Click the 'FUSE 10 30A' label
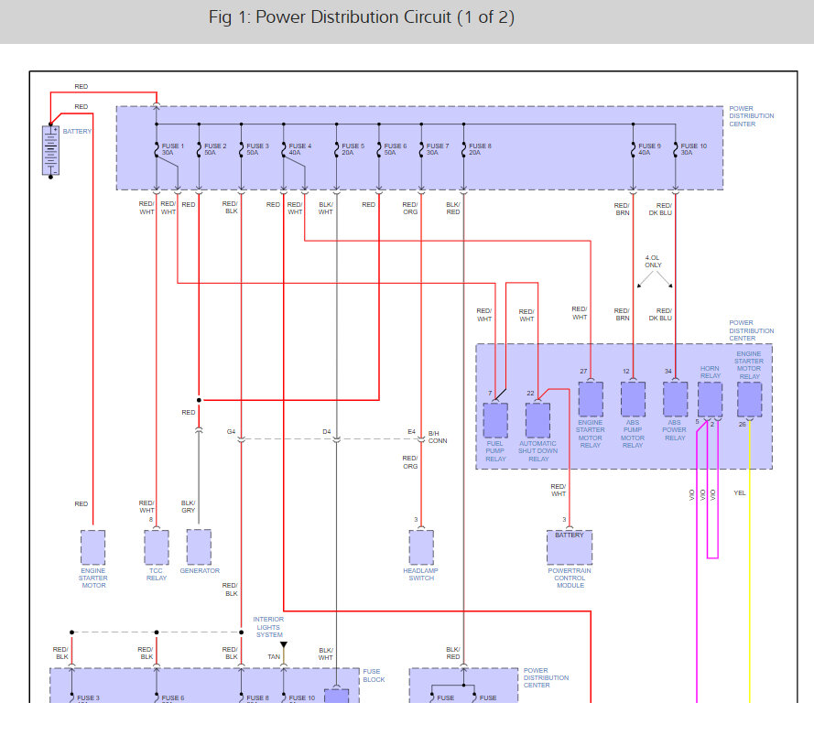The height and width of the screenshot is (735, 814). pyautogui.click(x=693, y=149)
